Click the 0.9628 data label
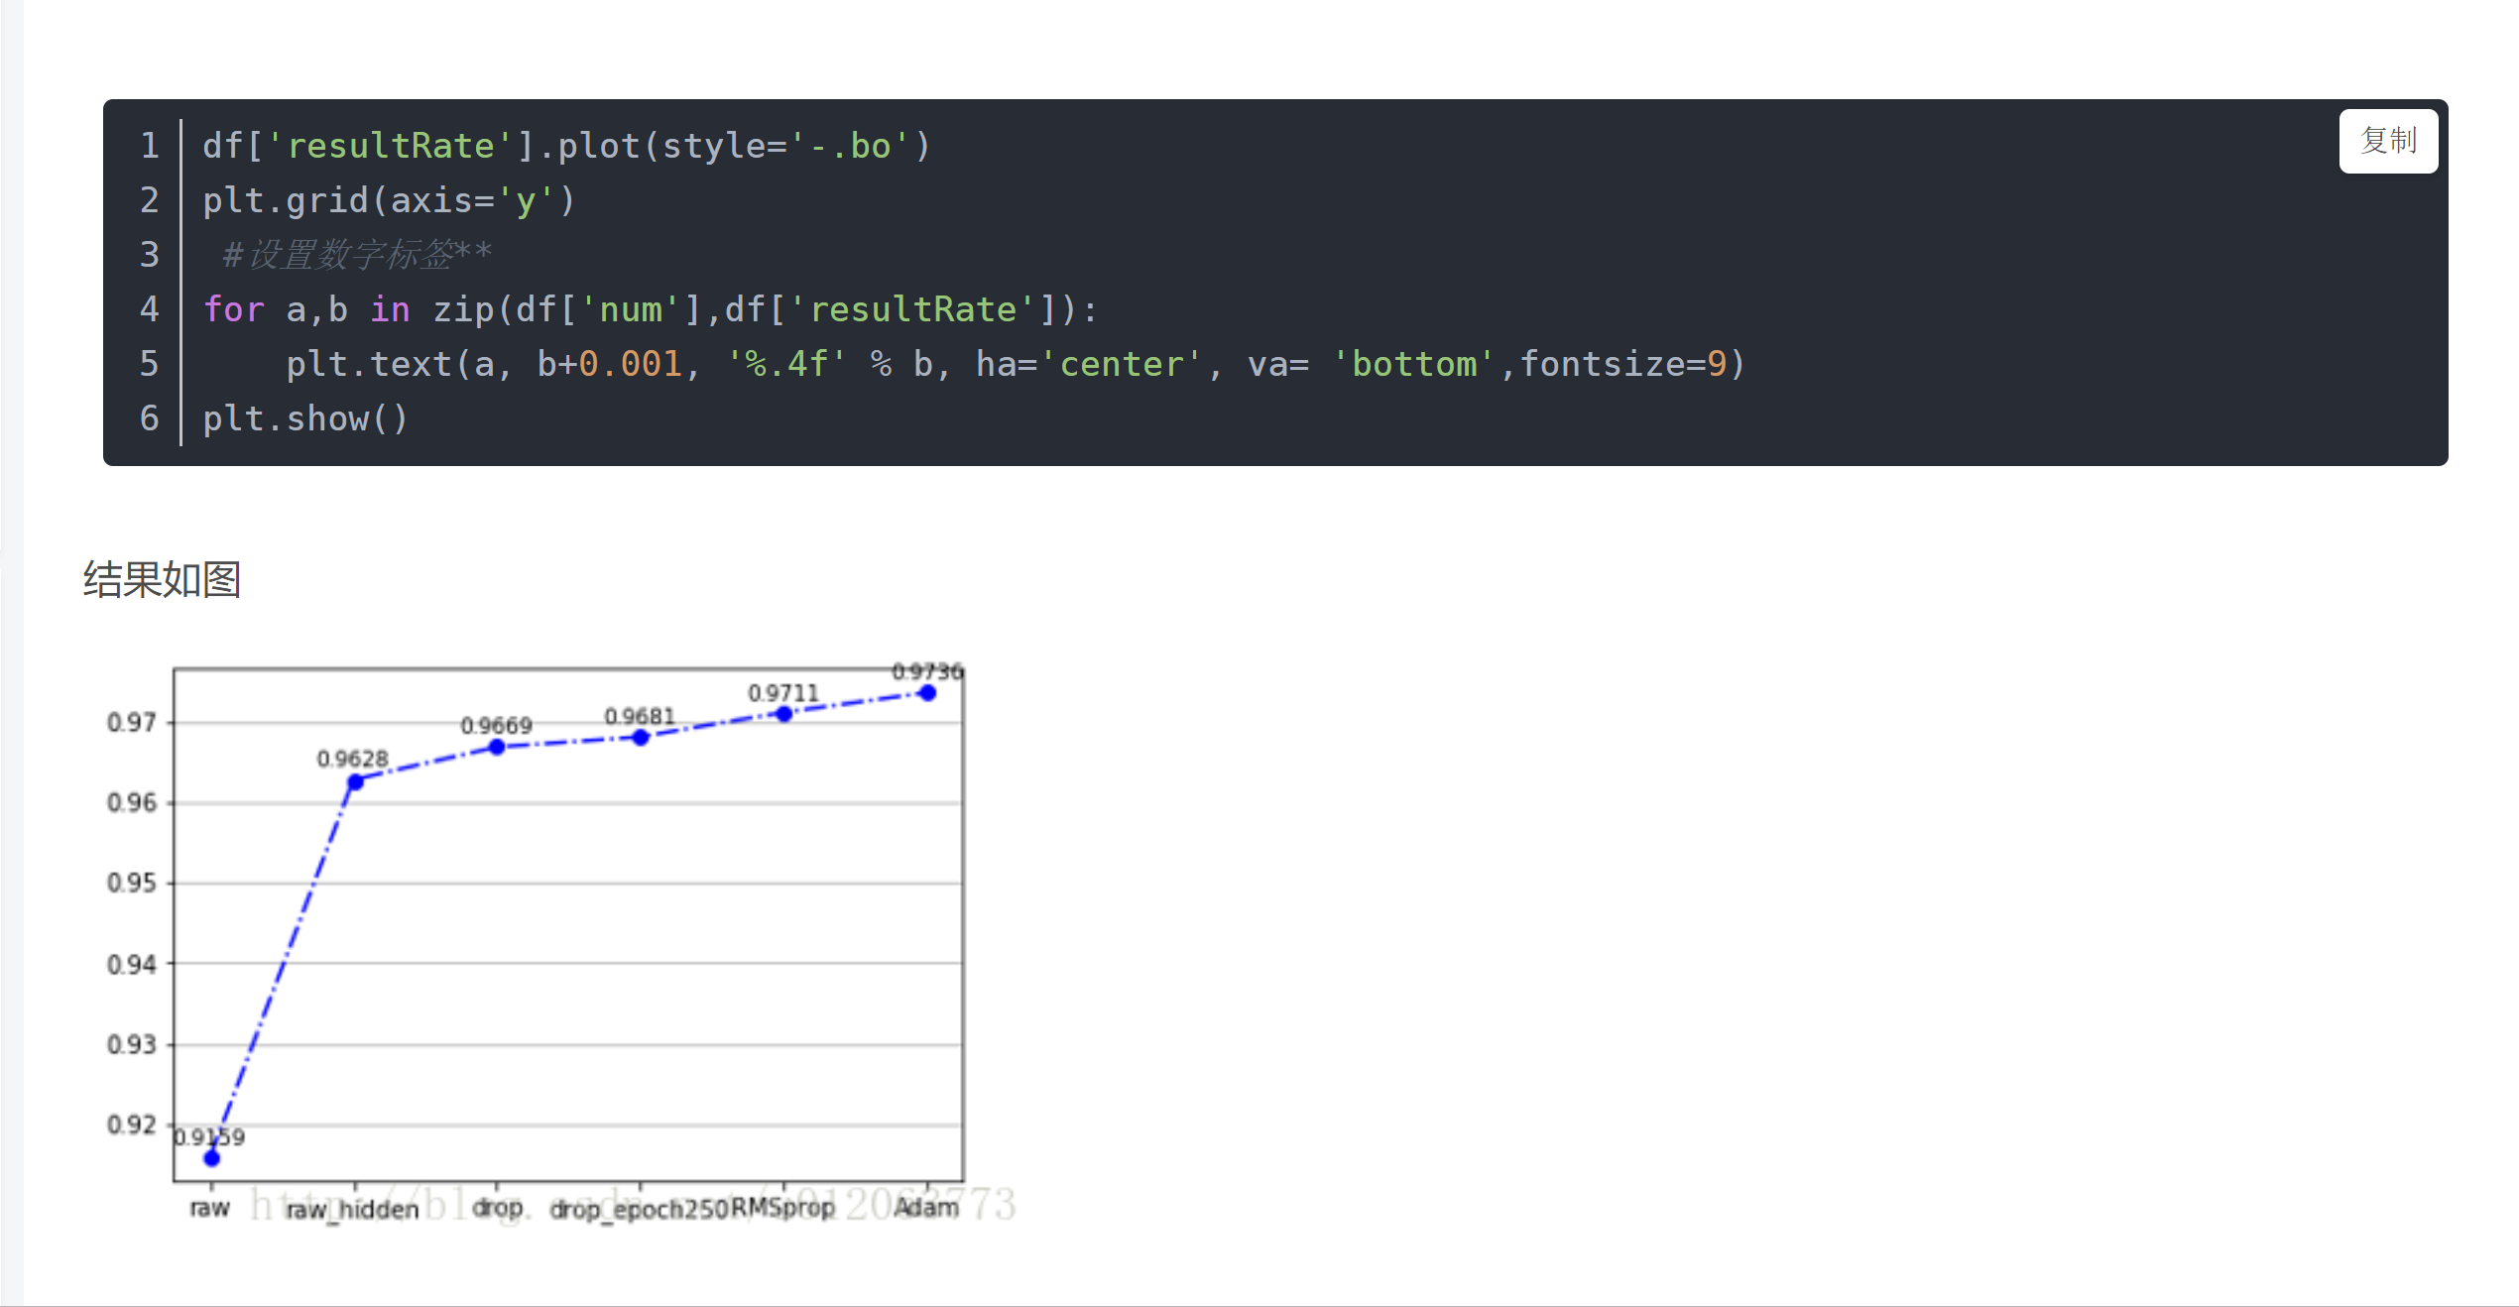 pos(352,759)
